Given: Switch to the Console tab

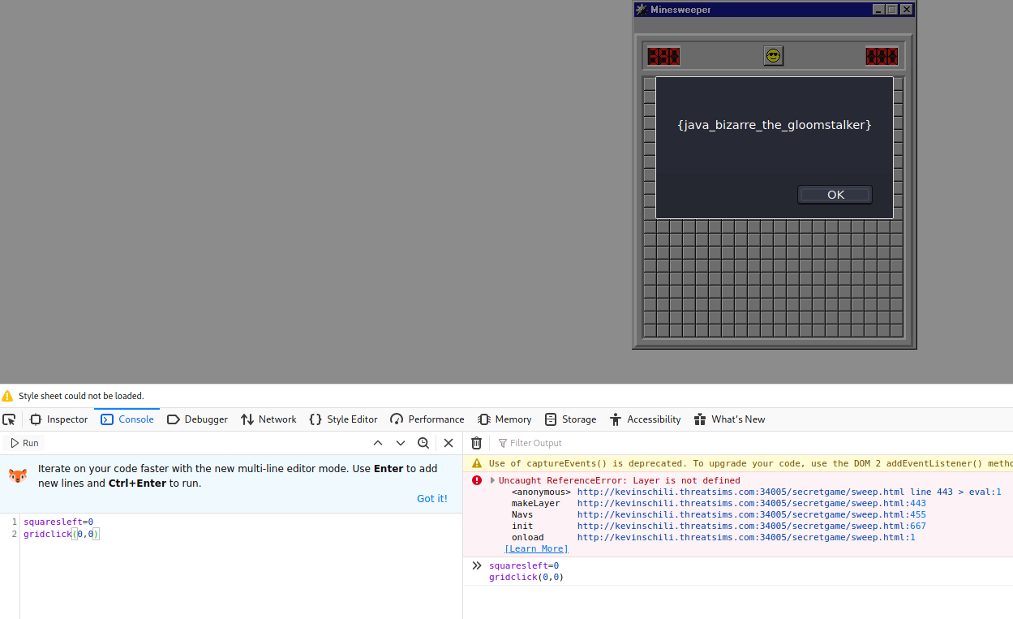Looking at the screenshot, I should [x=127, y=419].
